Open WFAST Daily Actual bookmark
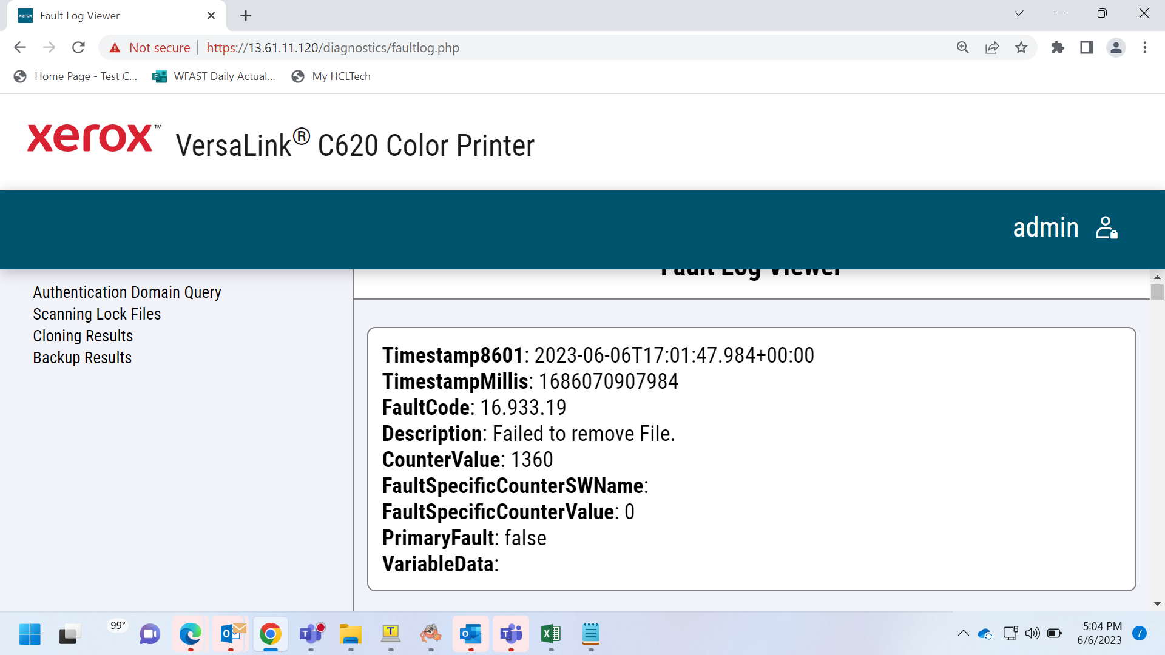The width and height of the screenshot is (1165, 655). tap(214, 76)
